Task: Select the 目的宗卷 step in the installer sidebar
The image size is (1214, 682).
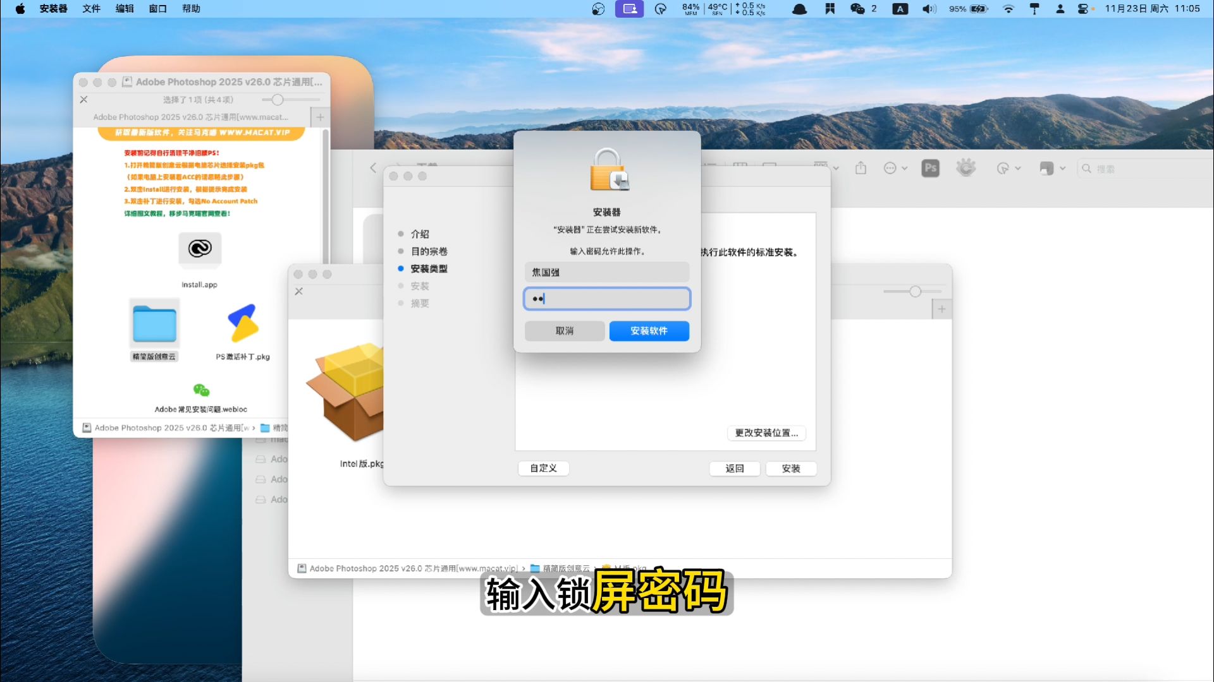Action: click(x=429, y=251)
